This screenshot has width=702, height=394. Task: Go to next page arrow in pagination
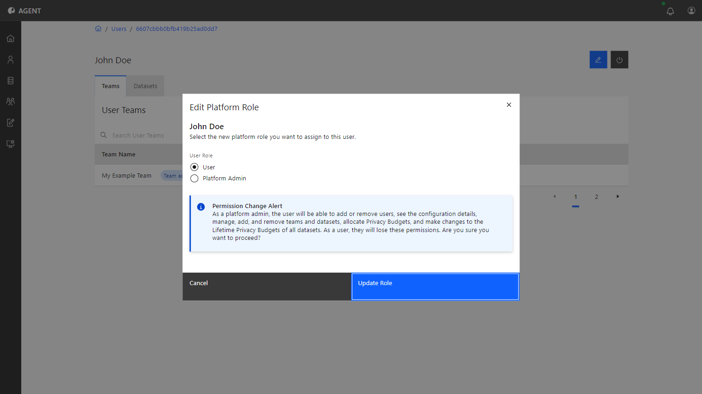point(617,197)
